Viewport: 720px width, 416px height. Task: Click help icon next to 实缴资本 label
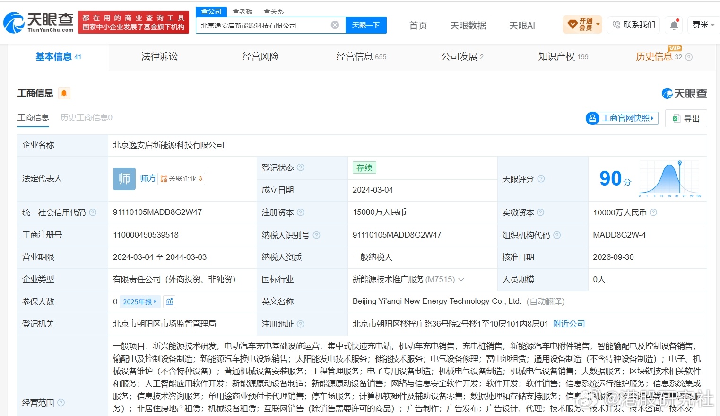click(540, 212)
